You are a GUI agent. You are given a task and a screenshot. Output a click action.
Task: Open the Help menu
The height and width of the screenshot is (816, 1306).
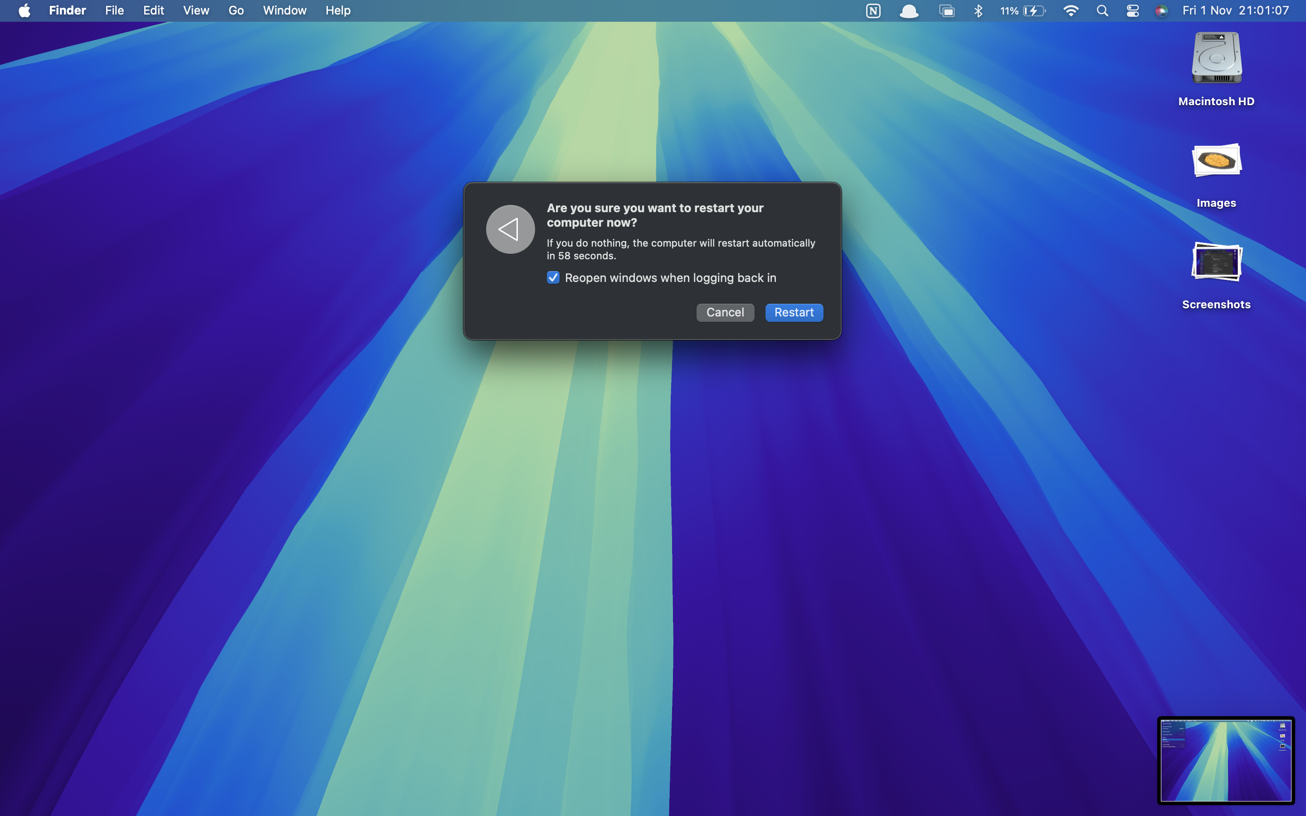click(338, 11)
